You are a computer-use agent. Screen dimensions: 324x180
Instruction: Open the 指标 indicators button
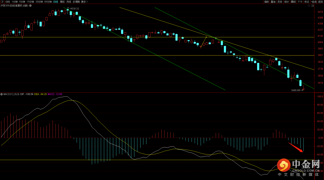267,2
